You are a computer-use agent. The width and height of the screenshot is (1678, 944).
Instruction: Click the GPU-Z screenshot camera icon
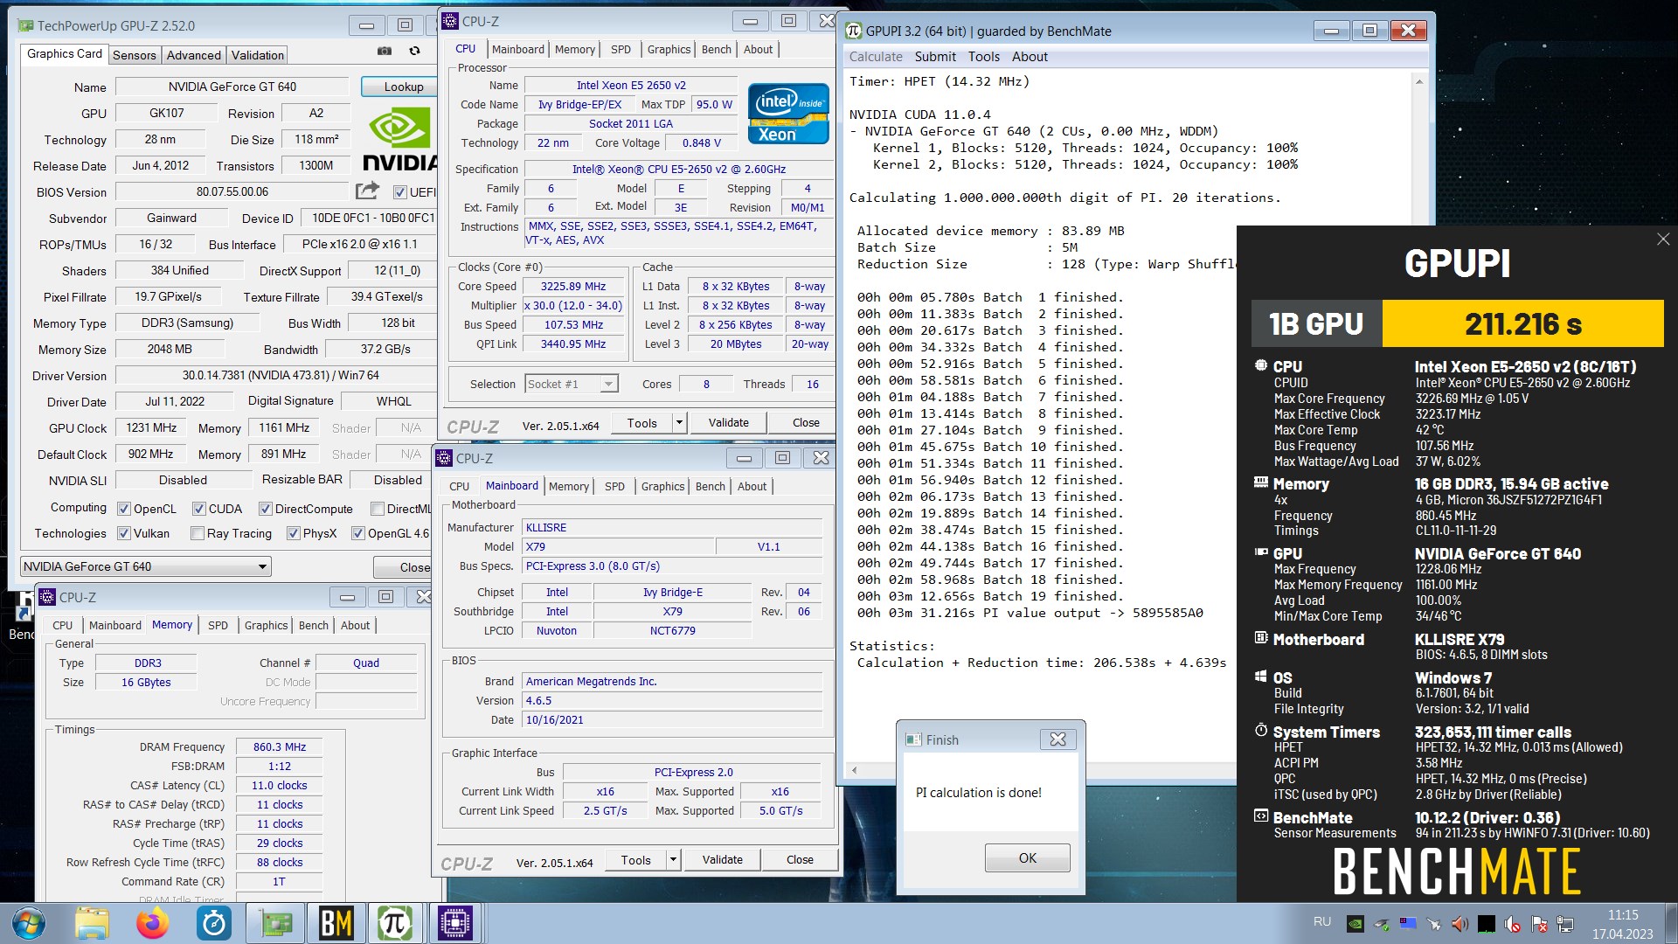click(384, 52)
